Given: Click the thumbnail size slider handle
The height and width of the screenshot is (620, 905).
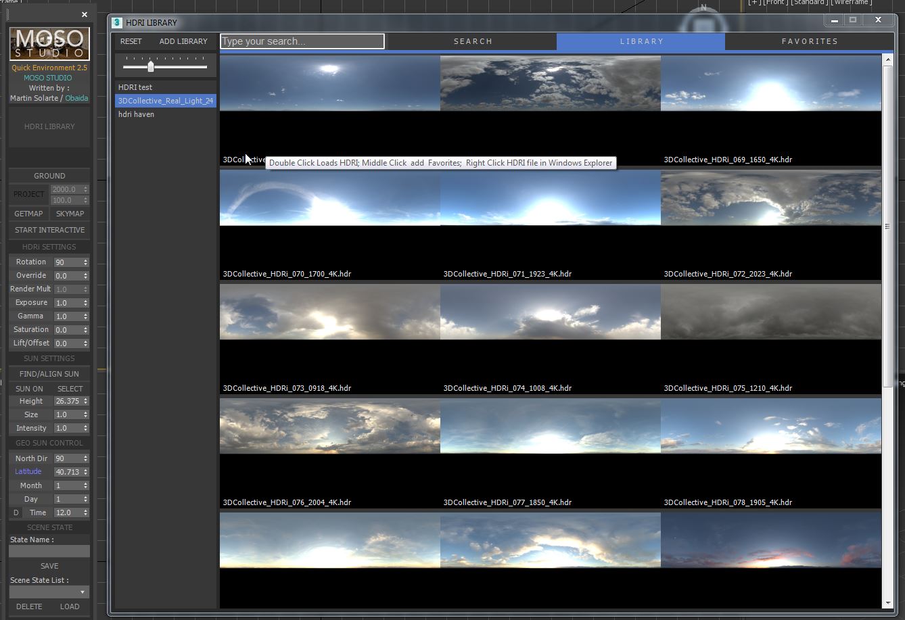Looking at the screenshot, I should 151,66.
